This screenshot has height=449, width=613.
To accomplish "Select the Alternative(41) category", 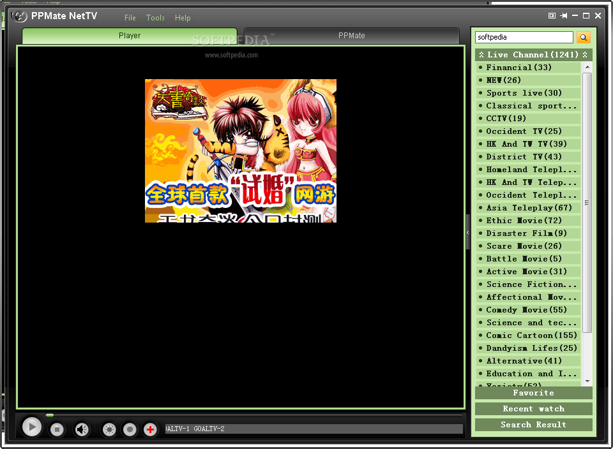I will coord(529,361).
